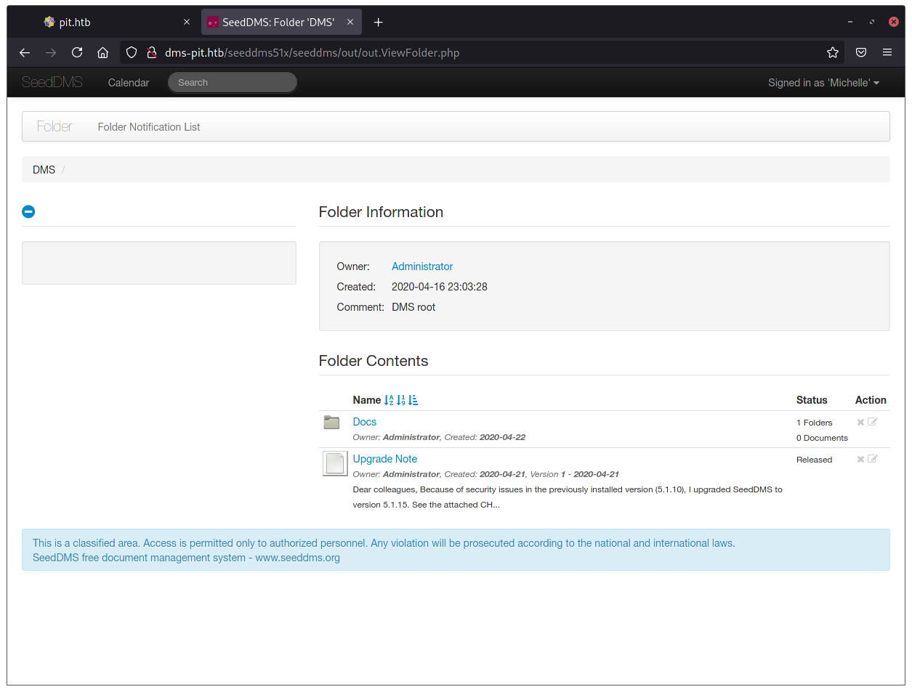Click the delete icon for Docs folder
Image resolution: width=912 pixels, height=692 pixels.
(x=860, y=422)
